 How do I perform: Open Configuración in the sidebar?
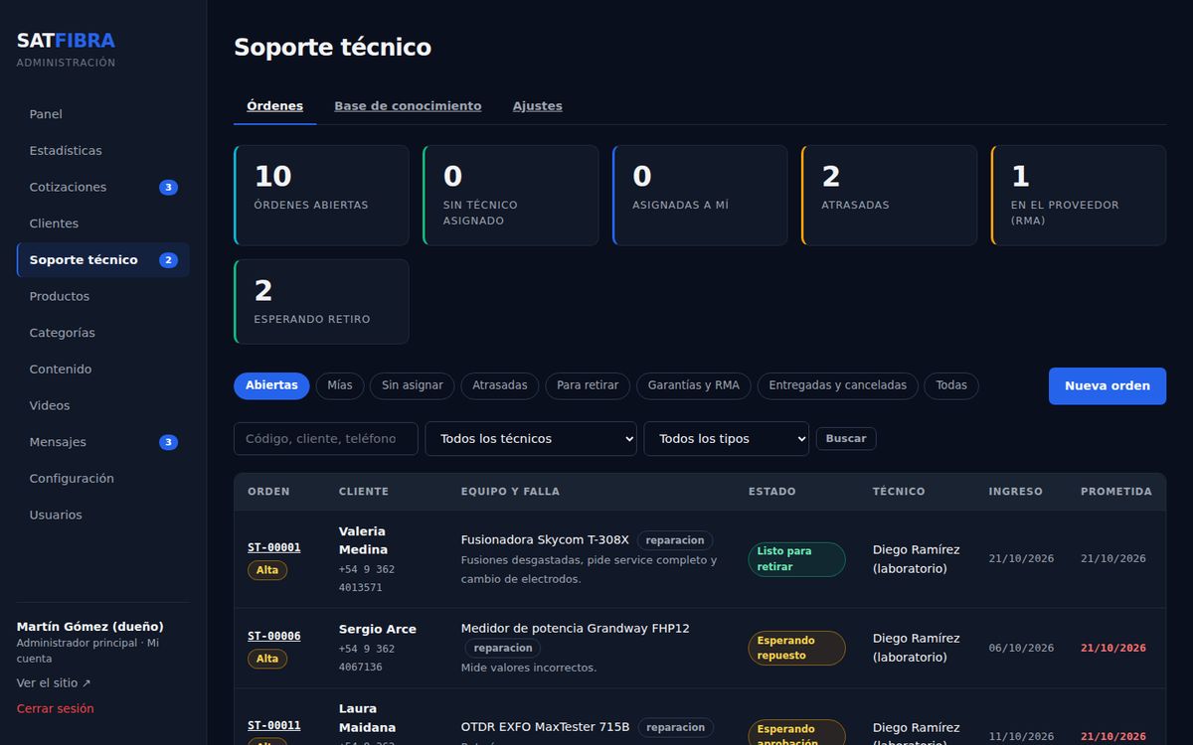point(102,479)
